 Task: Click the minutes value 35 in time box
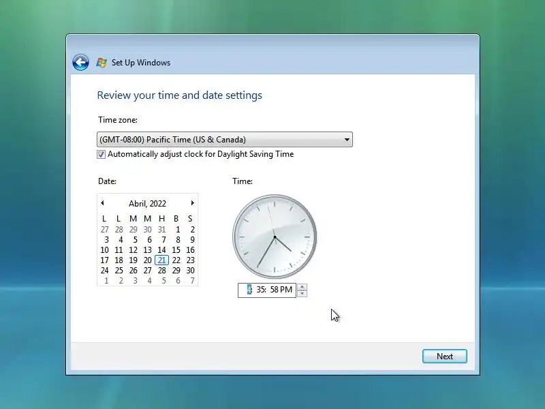coord(261,290)
